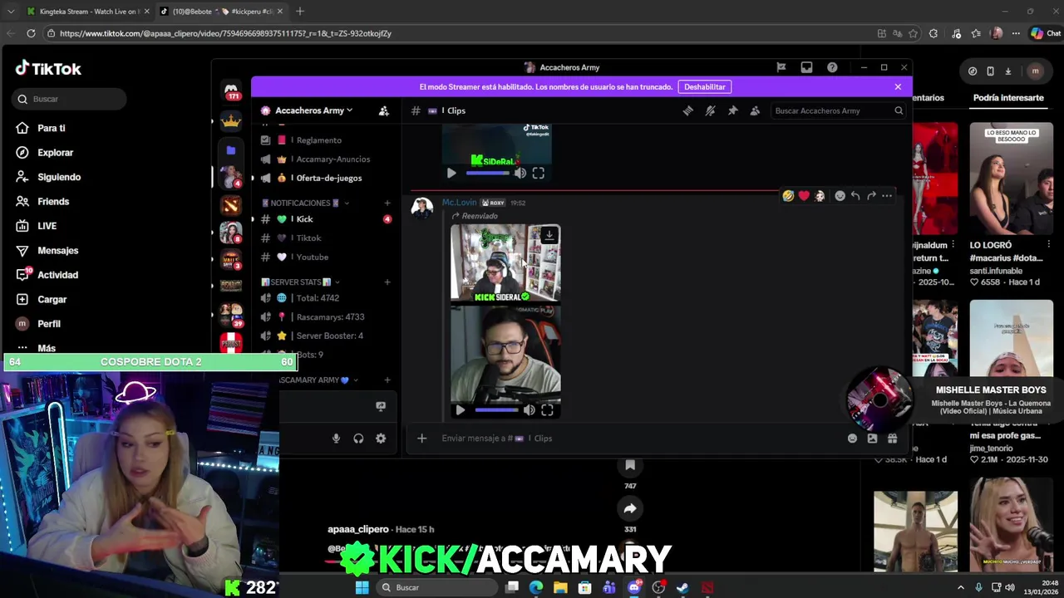Open Discord help icon in title bar
The image size is (1064, 598).
click(832, 67)
